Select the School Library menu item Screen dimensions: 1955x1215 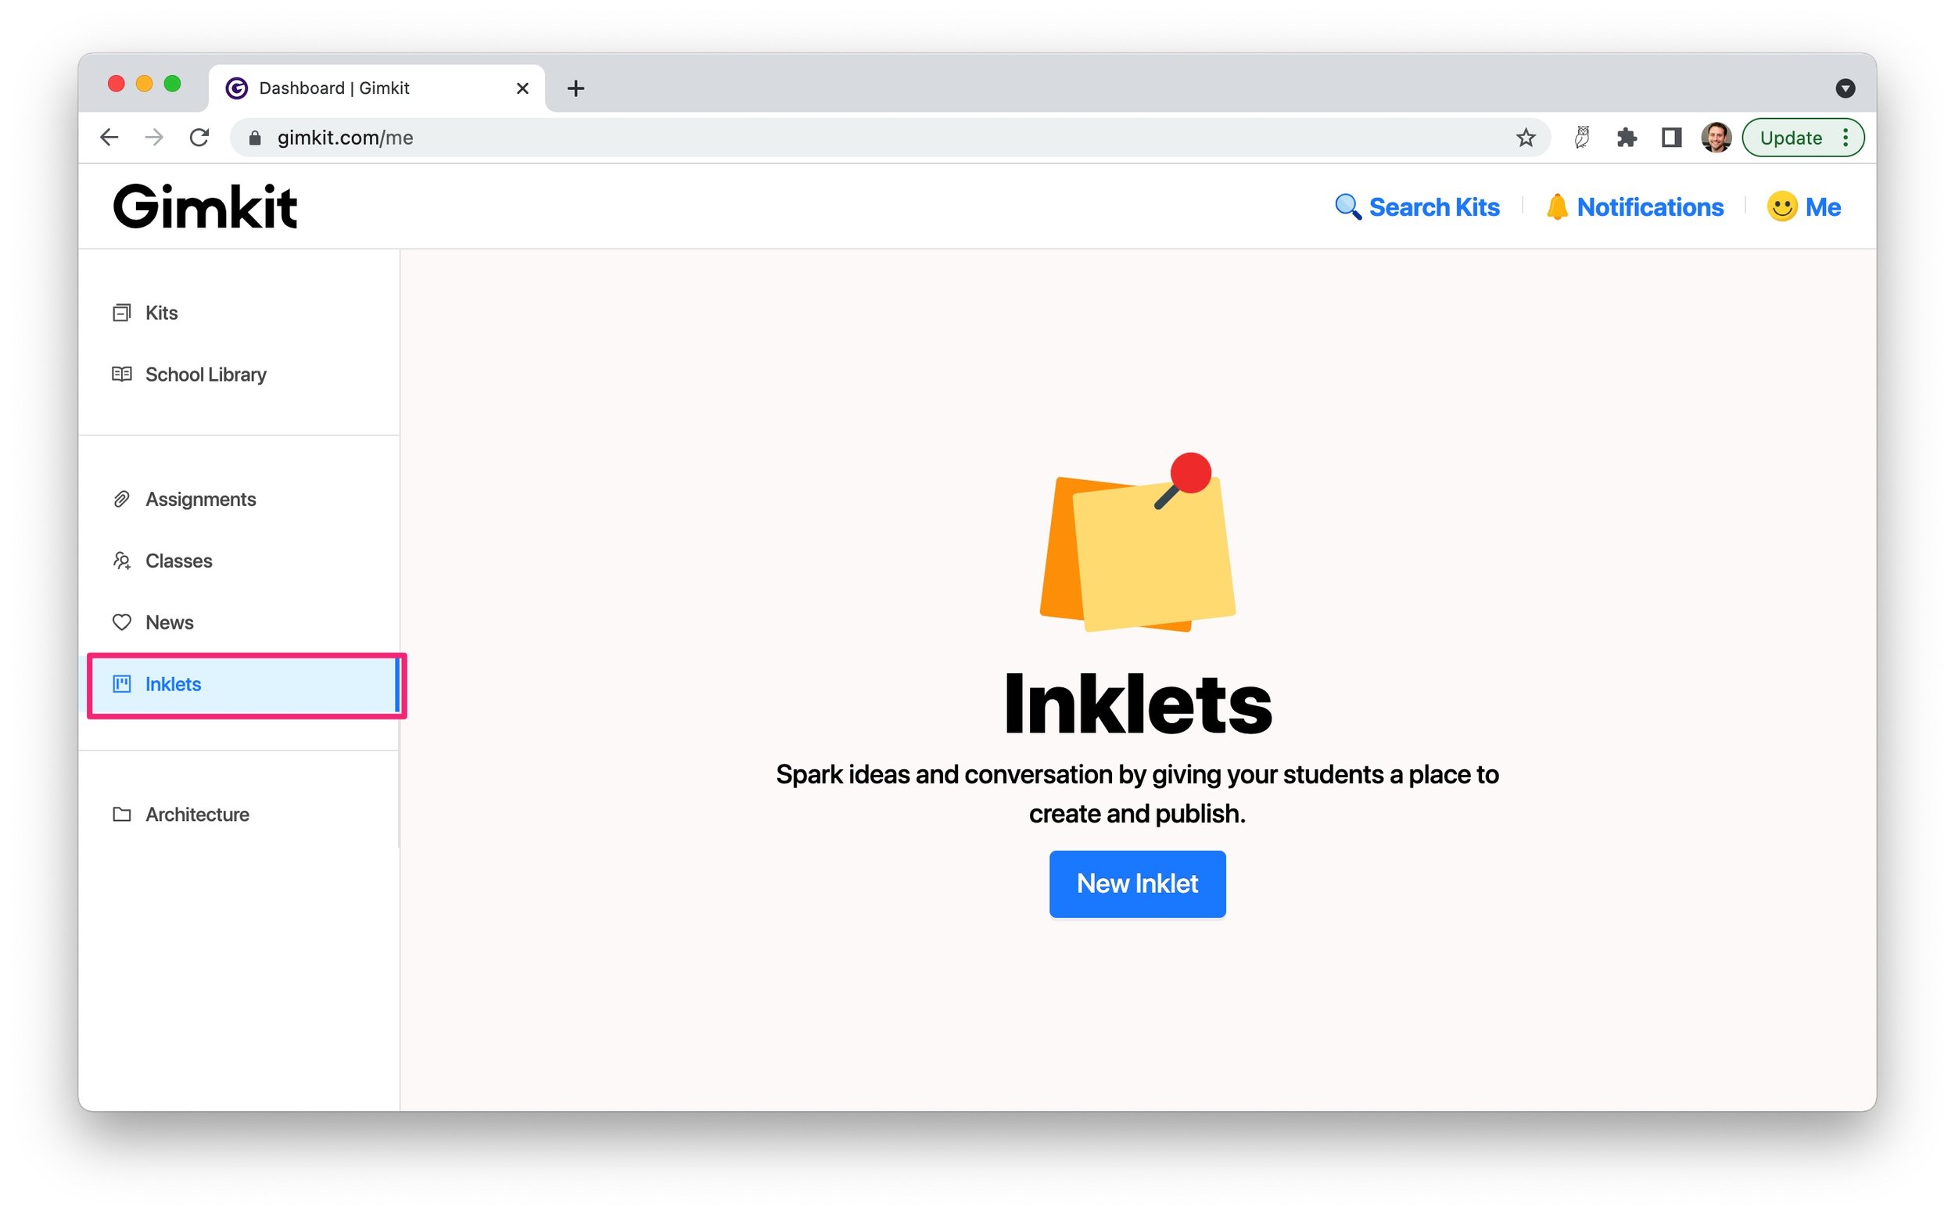(207, 374)
